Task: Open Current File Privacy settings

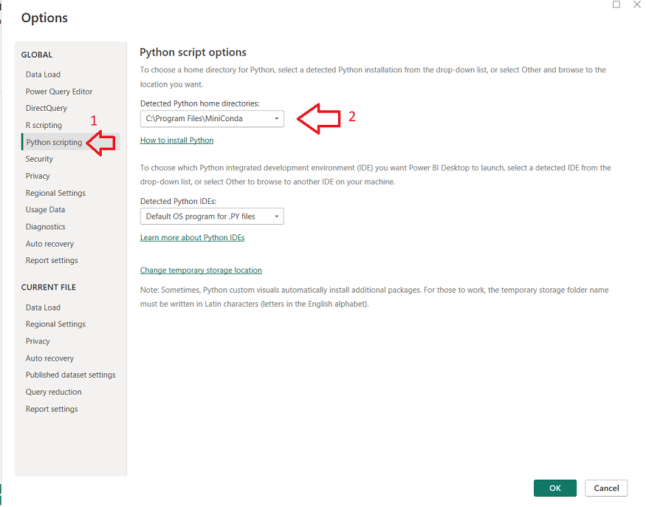Action: click(x=38, y=341)
